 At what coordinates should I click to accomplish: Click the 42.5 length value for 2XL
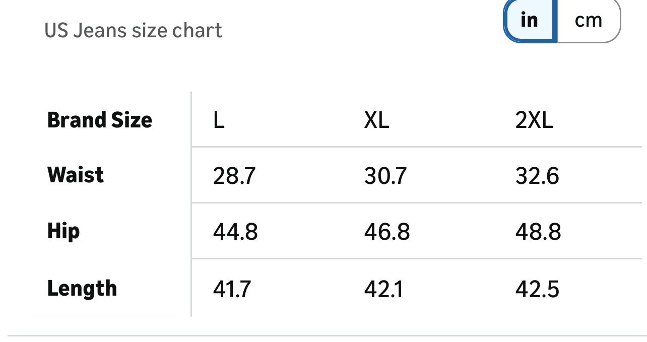click(x=537, y=290)
